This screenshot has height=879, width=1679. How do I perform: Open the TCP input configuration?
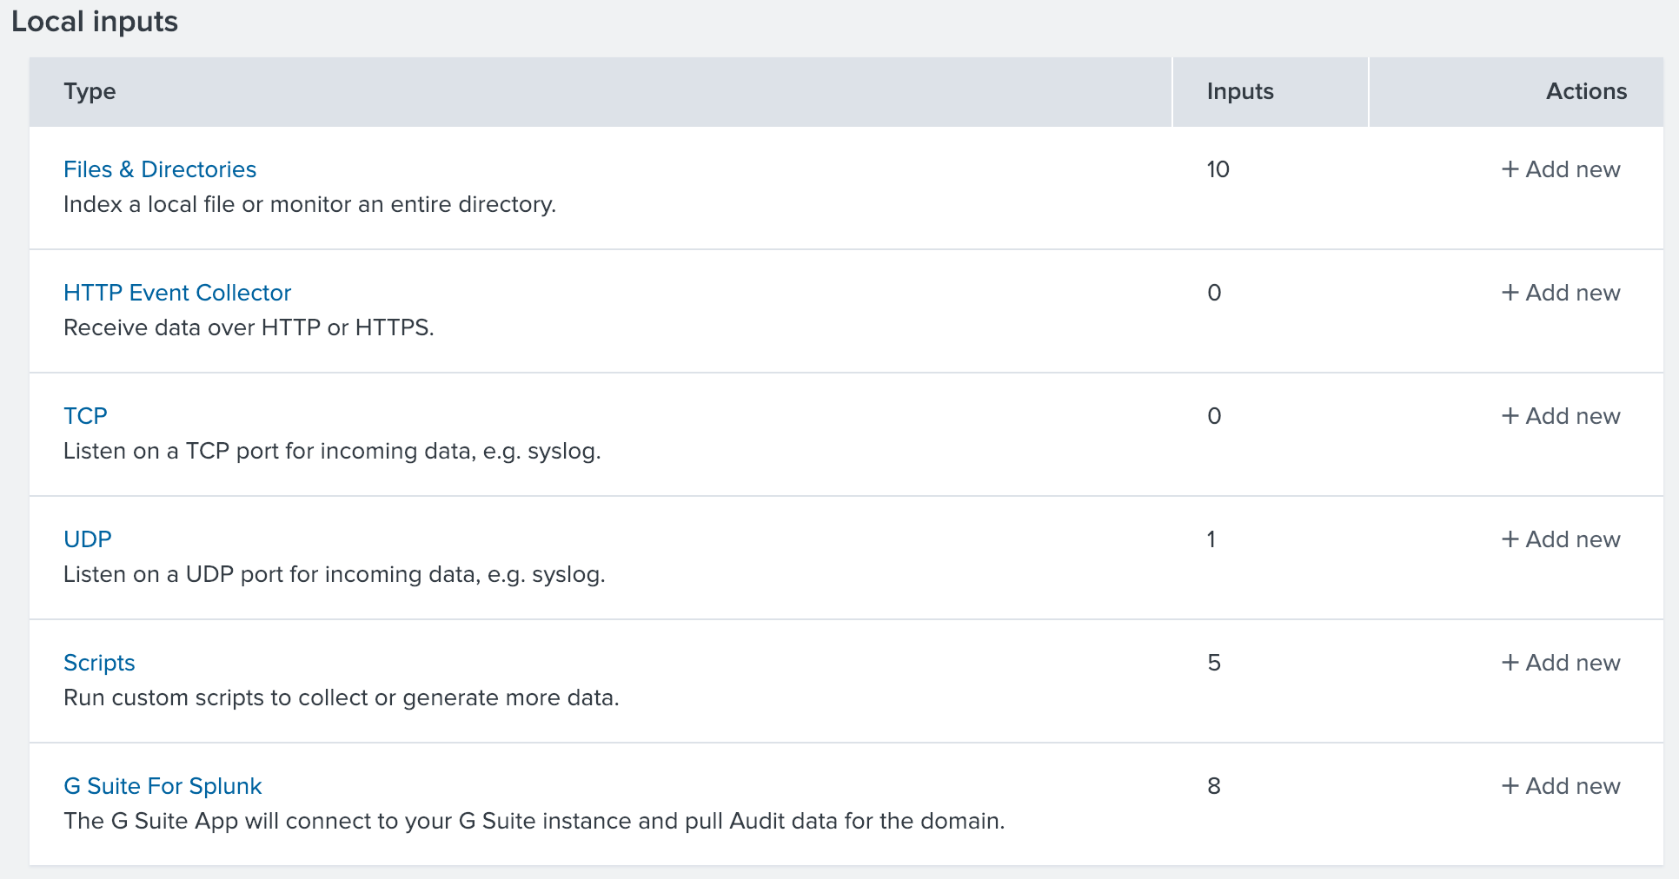[85, 416]
